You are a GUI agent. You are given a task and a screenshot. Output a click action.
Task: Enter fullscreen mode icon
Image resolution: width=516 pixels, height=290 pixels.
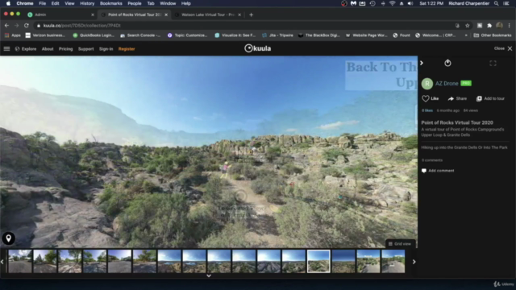[493, 63]
